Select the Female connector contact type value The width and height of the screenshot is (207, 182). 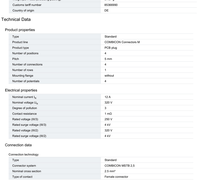(116, 177)
